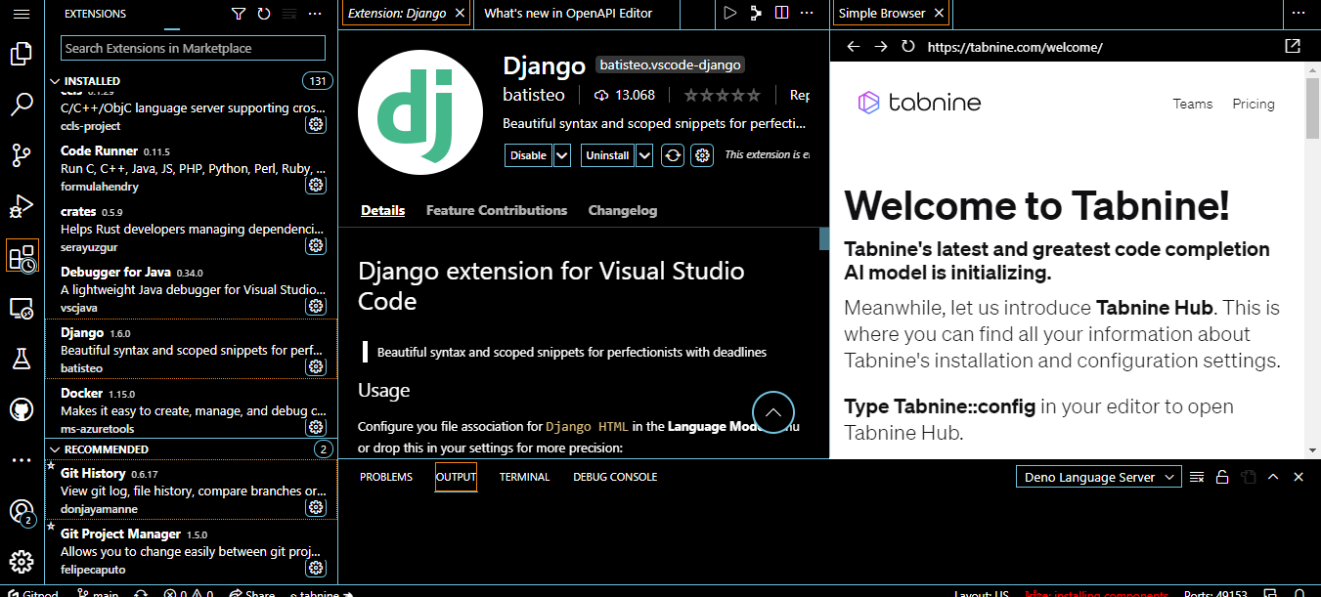The image size is (1321, 597).
Task: Switch to the Details tab
Action: tap(382, 210)
